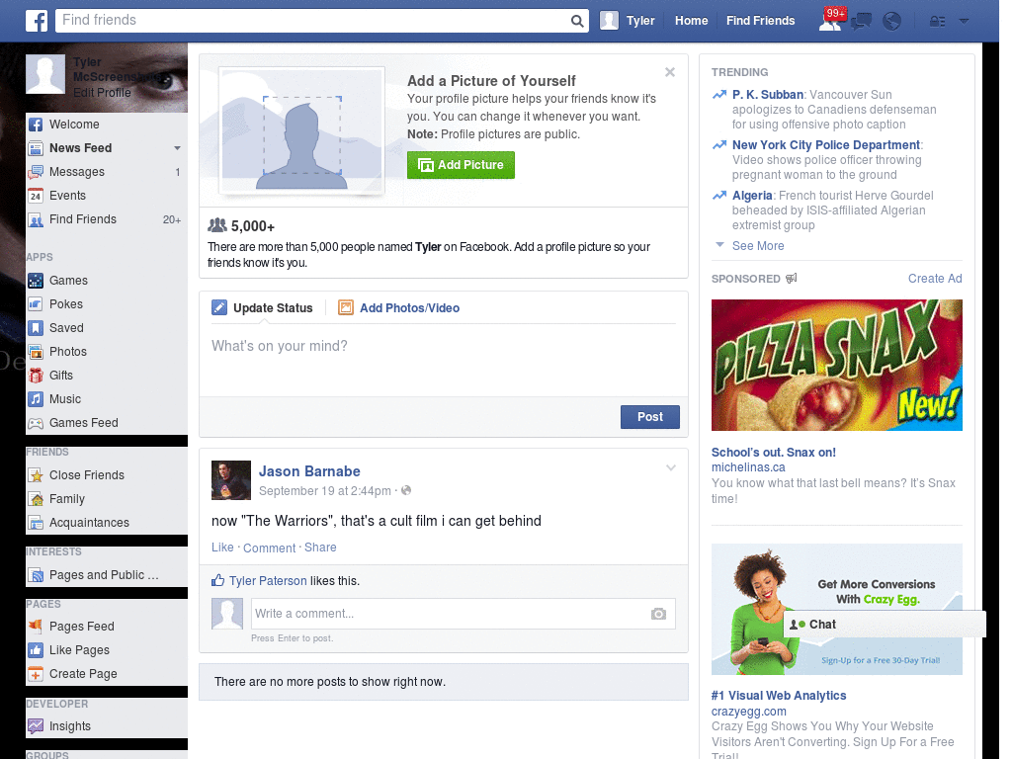1012x759 pixels.
Task: Click the camera icon in comment box
Action: pos(658,614)
